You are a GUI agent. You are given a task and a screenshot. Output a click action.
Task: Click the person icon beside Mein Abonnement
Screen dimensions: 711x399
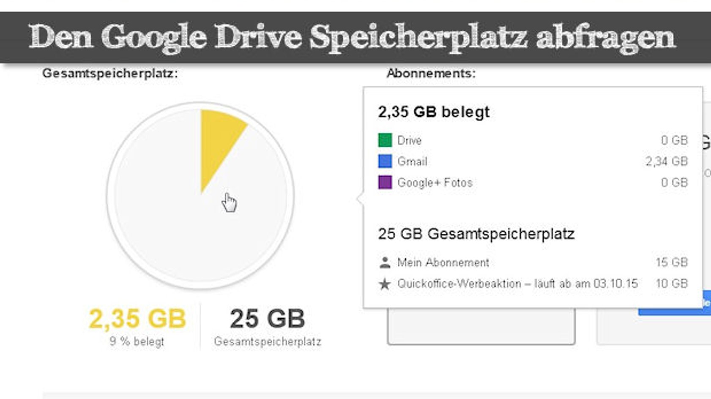(x=385, y=262)
